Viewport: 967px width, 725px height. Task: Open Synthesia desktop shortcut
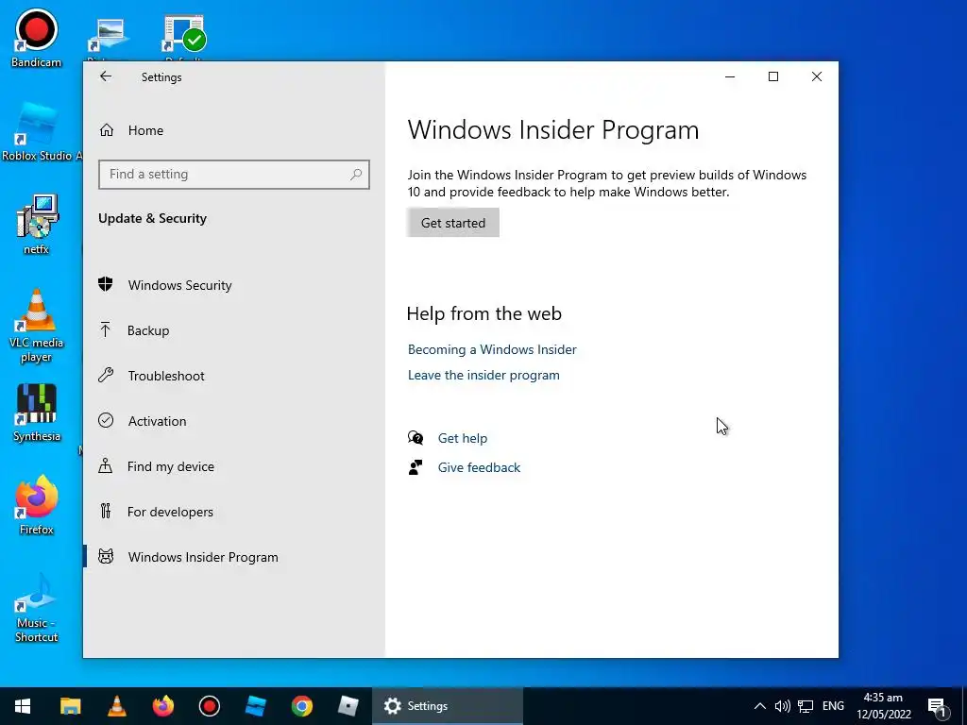point(37,413)
